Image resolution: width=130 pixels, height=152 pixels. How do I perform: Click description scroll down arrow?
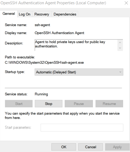pos(120,48)
